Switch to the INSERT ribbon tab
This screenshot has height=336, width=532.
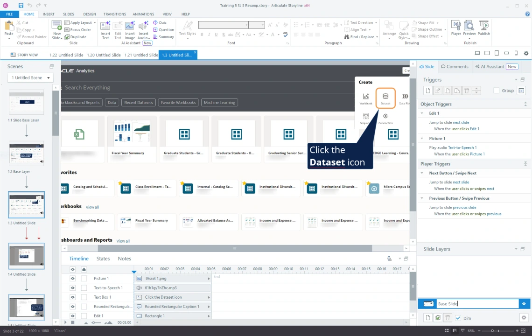point(49,14)
